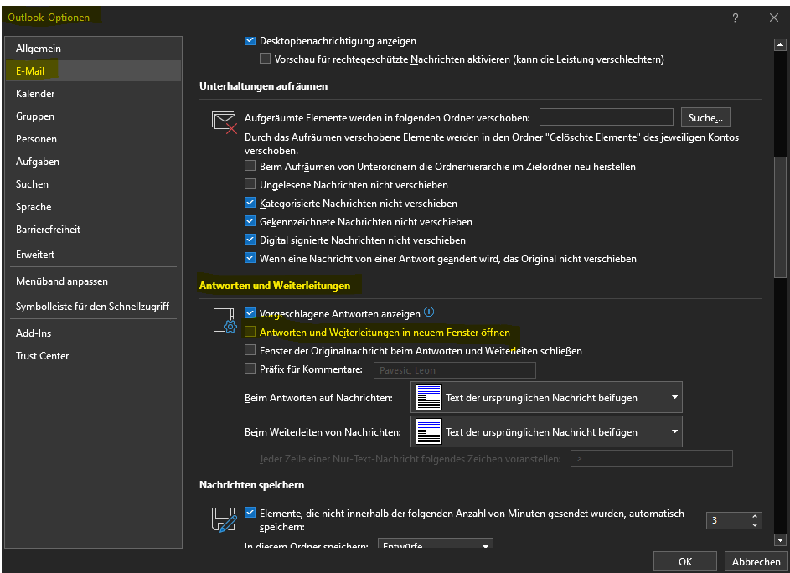Click the plain-text line prefix character field
The width and height of the screenshot is (790, 573).
652,458
